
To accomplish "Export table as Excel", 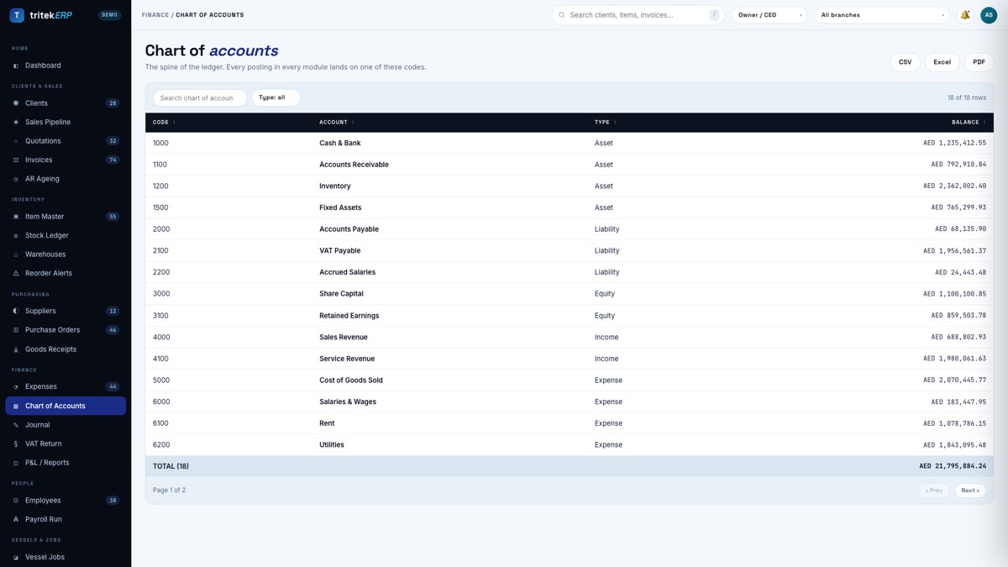I will 942,62.
